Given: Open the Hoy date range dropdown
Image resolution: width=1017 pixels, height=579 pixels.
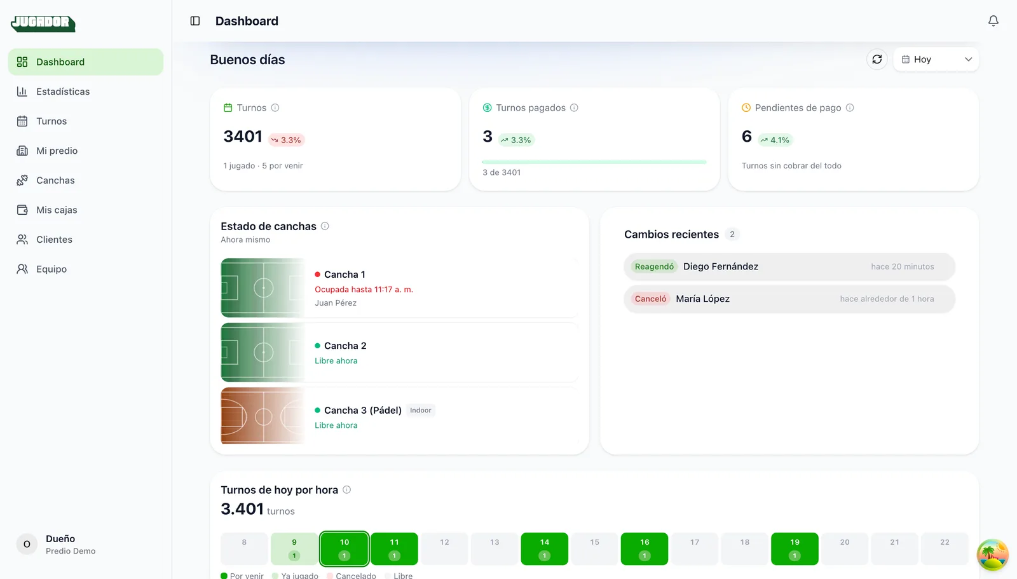Looking at the screenshot, I should click(936, 59).
